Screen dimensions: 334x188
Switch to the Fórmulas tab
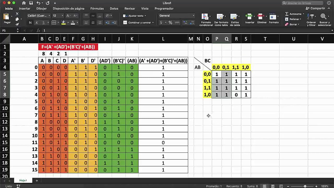pos(97,9)
